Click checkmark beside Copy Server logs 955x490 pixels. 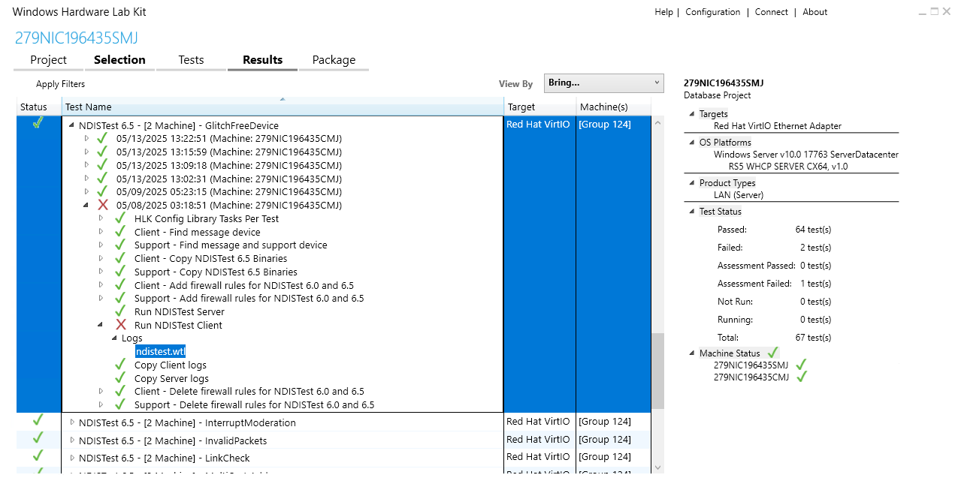(x=120, y=378)
